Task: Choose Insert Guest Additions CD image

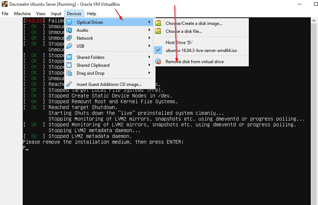Action: click(110, 84)
